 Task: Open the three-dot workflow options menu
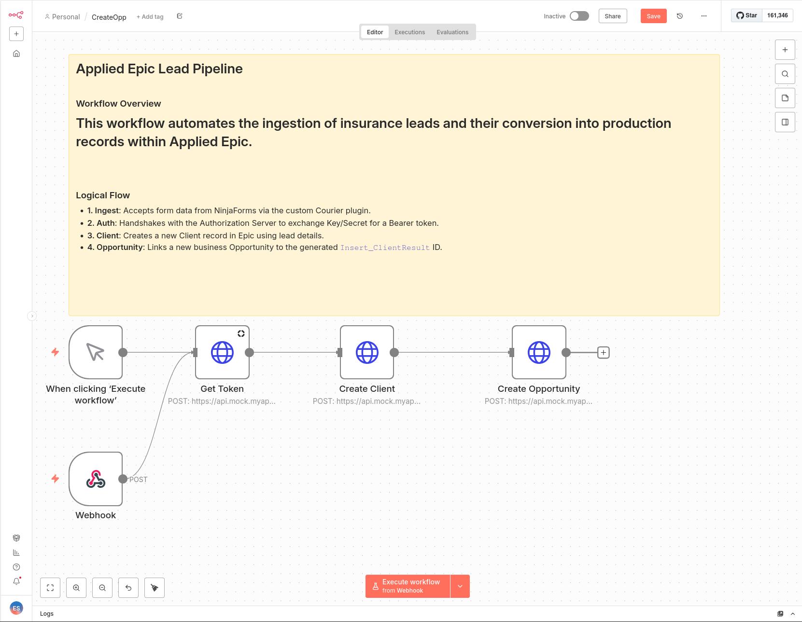click(x=704, y=16)
